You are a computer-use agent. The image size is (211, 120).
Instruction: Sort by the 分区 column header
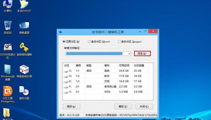pos(67,65)
